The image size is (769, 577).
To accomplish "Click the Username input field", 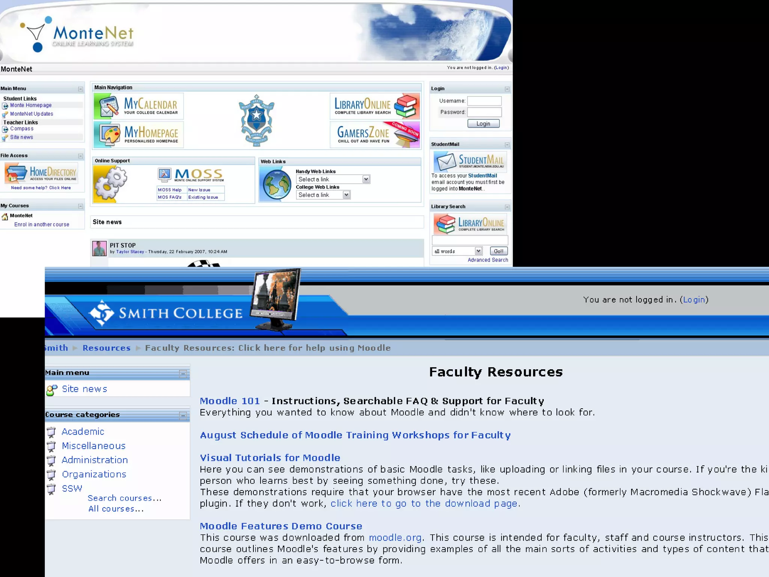I will coord(484,101).
